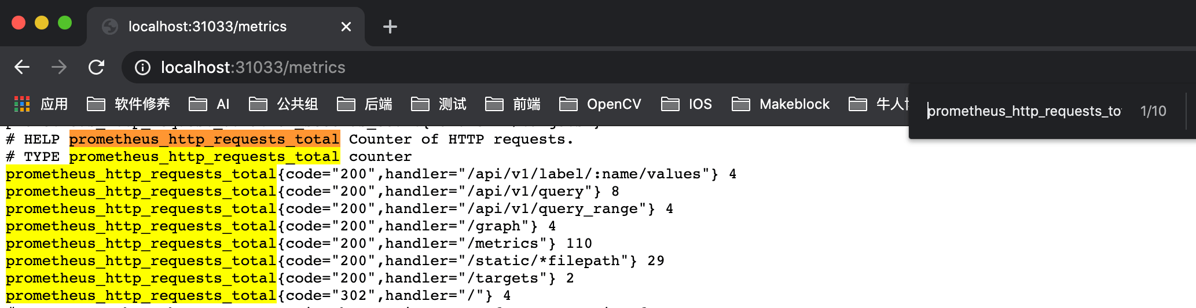Click the macOS red close window button
Viewport: 1196px width, 308px height.
pos(19,23)
